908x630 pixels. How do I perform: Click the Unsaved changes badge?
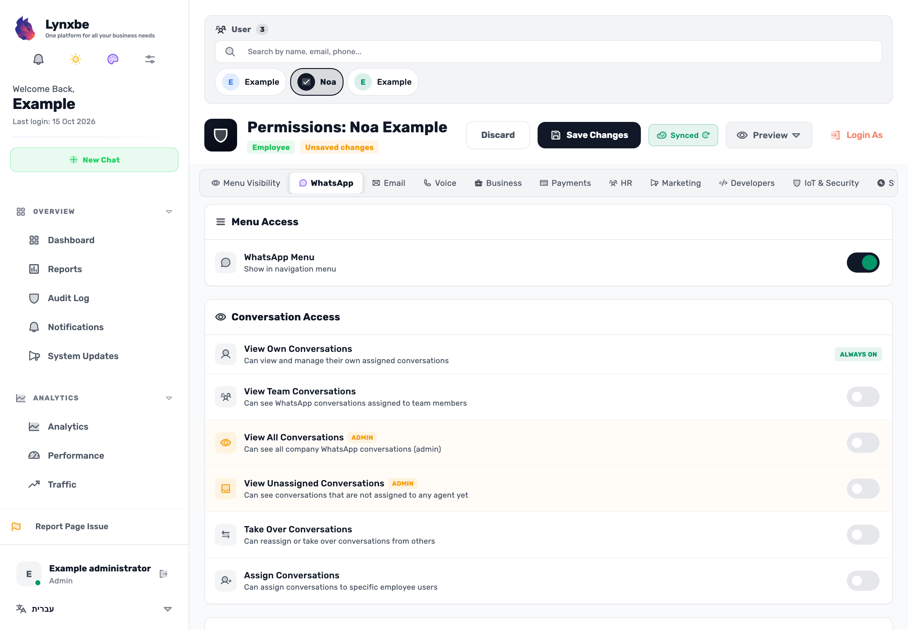[339, 147]
